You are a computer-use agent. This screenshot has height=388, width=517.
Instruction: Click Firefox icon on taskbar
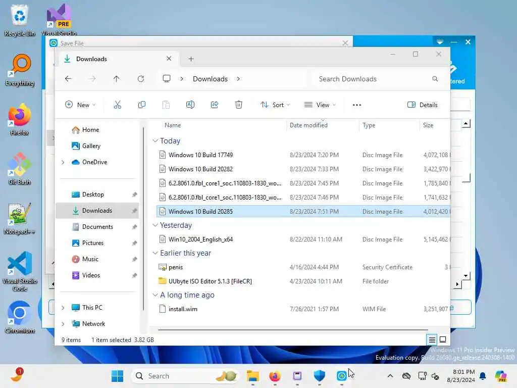pos(275,376)
